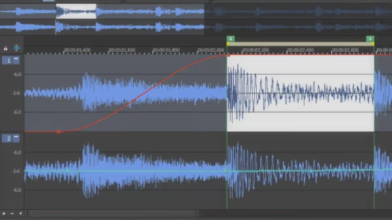
Task: Click the 00:00:02.200 ruler time label
Action: click(255, 50)
